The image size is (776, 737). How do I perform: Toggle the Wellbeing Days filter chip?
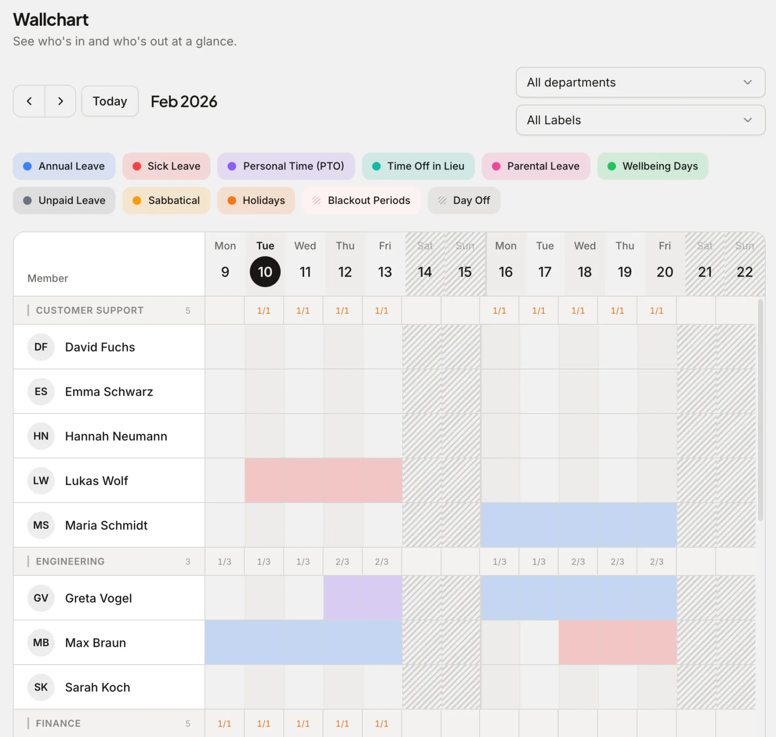653,167
